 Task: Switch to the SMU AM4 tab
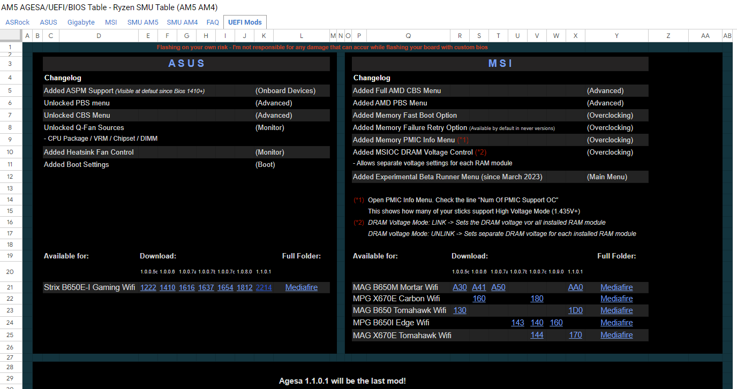[x=182, y=22]
